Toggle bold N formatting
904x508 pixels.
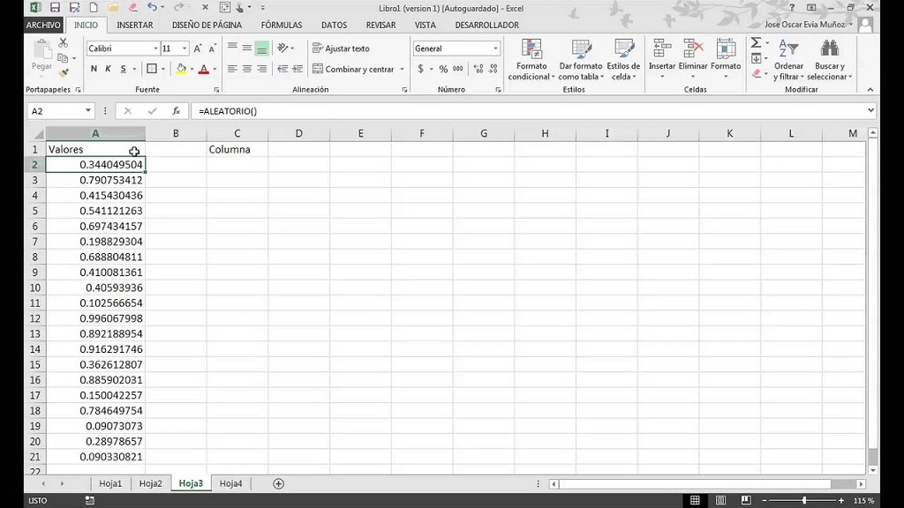pos(94,69)
